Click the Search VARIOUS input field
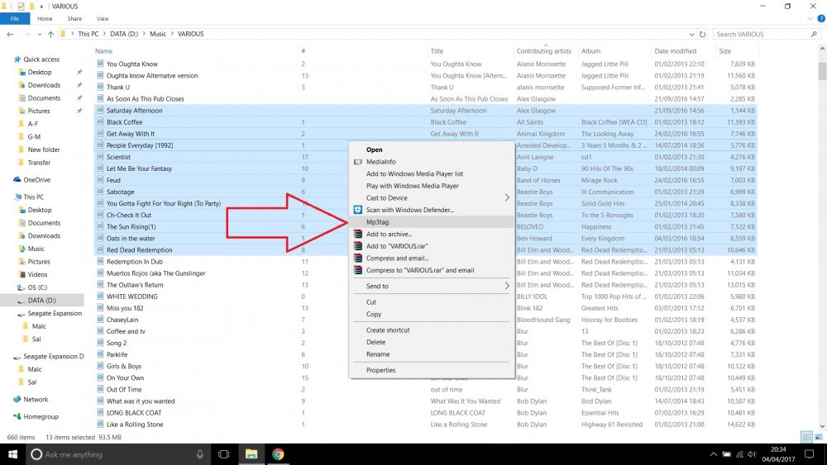The height and width of the screenshot is (465, 827). tap(762, 34)
